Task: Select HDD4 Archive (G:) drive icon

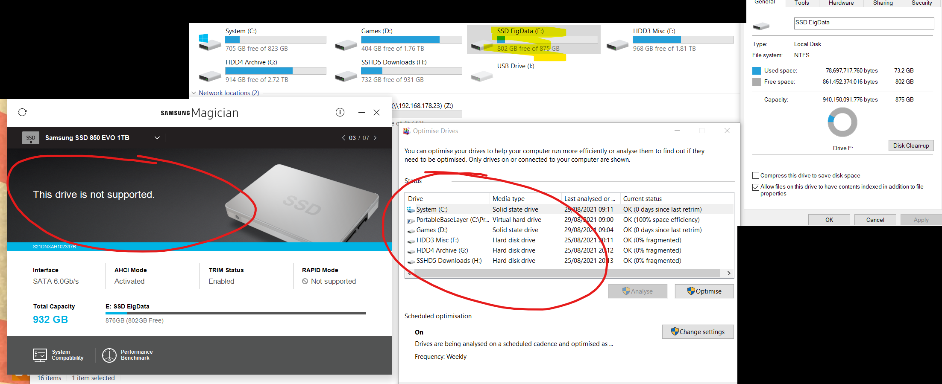Action: click(x=210, y=76)
